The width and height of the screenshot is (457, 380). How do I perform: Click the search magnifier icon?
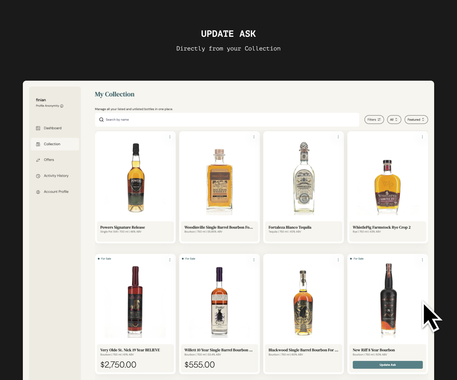pos(101,120)
